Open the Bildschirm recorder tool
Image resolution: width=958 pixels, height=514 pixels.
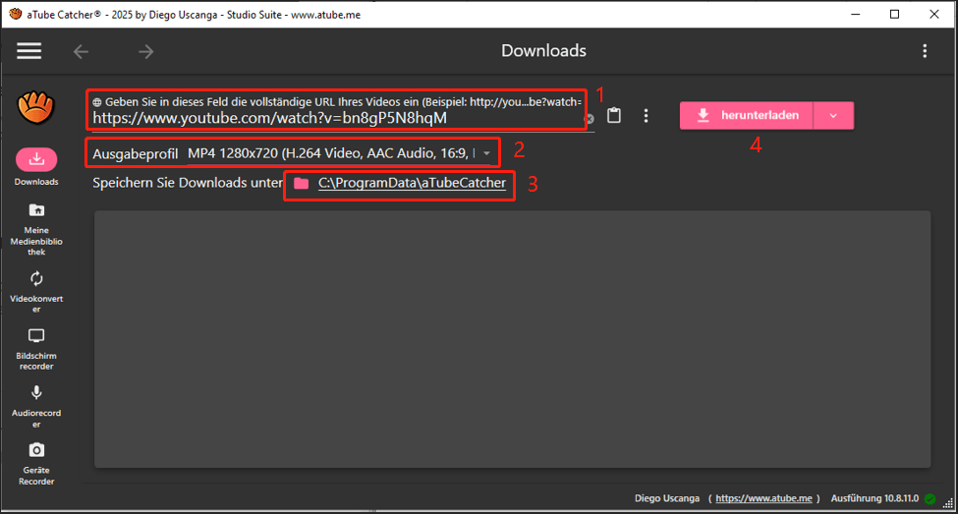pyautogui.click(x=36, y=350)
